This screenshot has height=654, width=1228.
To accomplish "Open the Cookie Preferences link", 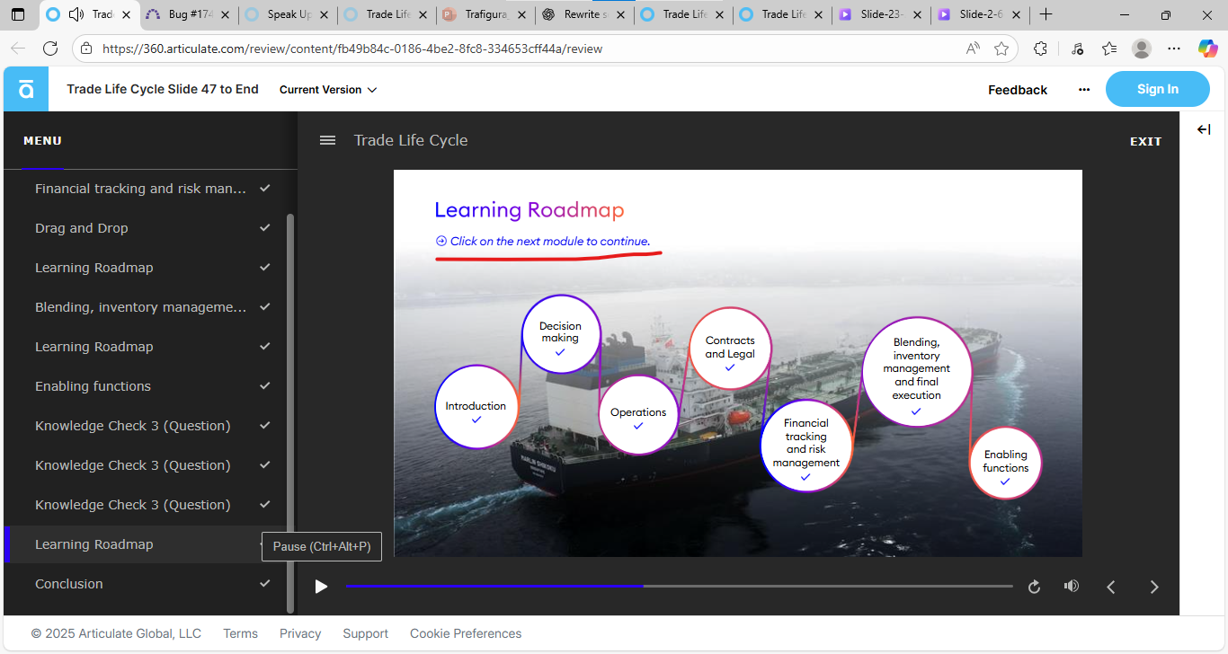I will tap(466, 633).
